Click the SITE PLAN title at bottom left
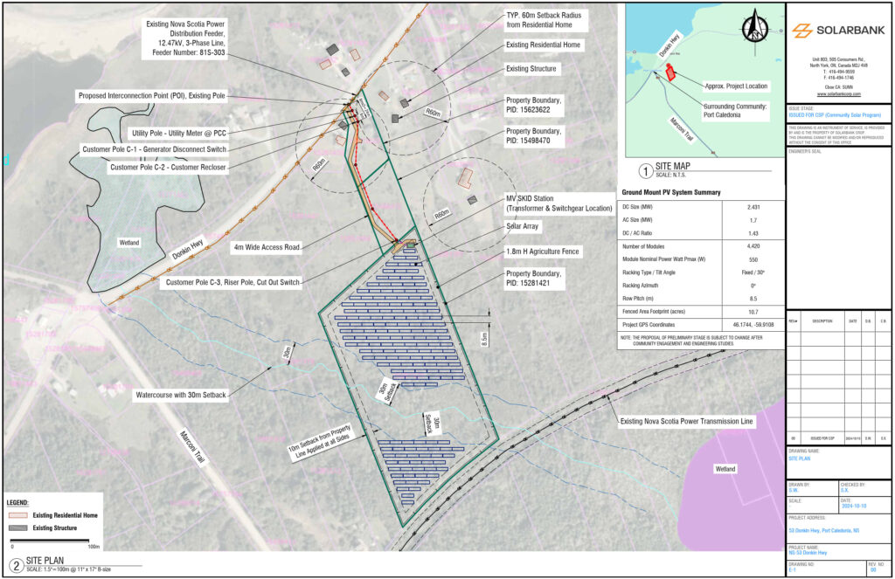The image size is (895, 579). tap(45, 561)
